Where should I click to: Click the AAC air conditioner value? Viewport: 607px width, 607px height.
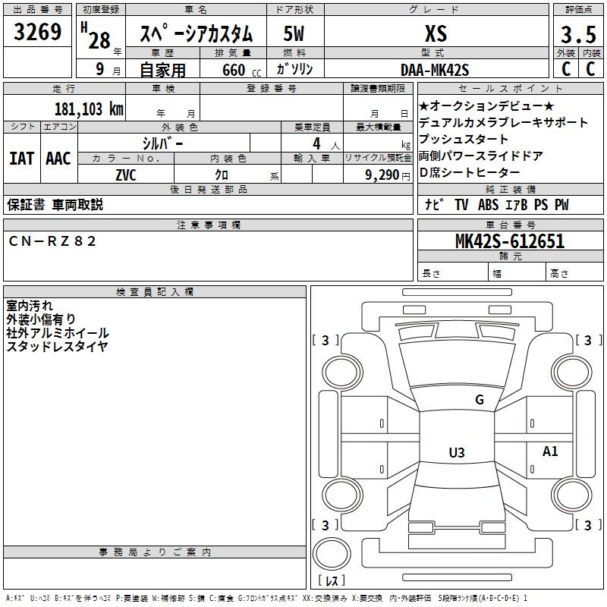pyautogui.click(x=58, y=159)
